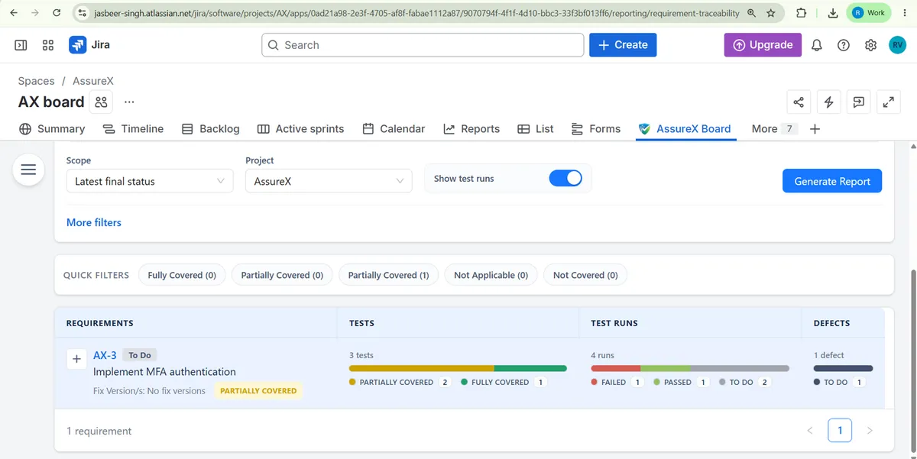
Task: Open the Project AssureX dropdown
Action: (x=329, y=181)
